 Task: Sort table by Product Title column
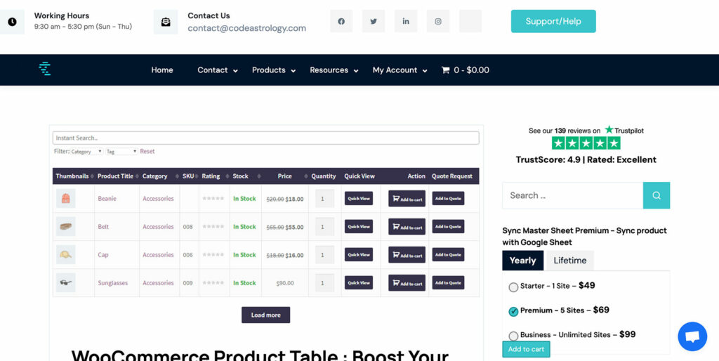[x=117, y=176]
